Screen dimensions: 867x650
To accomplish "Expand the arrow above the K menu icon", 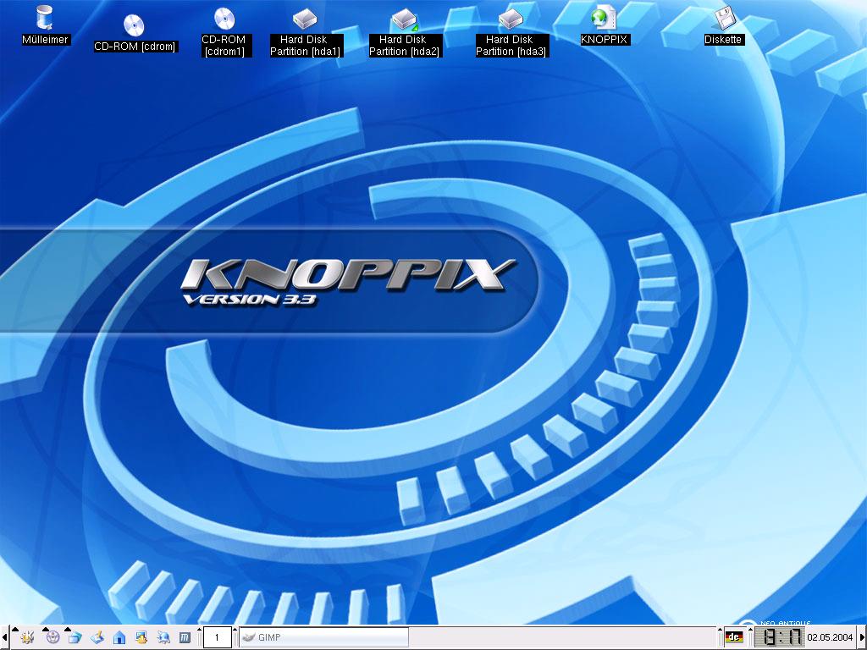I will click(15, 630).
